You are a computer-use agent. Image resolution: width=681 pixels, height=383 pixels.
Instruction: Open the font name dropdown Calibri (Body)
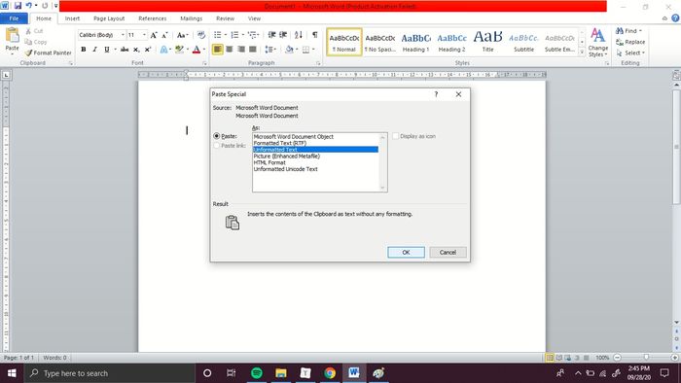point(123,35)
